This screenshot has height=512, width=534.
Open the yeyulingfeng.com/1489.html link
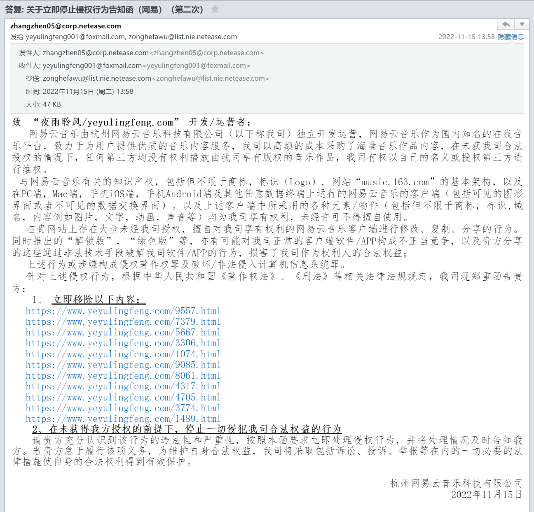[123, 419]
